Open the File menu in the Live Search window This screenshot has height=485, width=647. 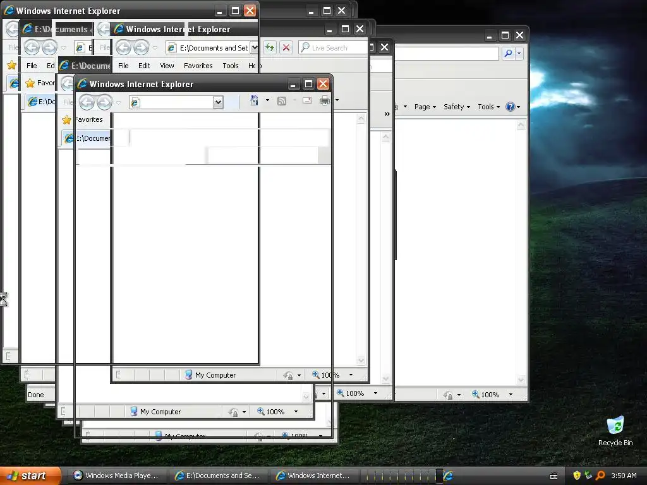[x=123, y=66]
